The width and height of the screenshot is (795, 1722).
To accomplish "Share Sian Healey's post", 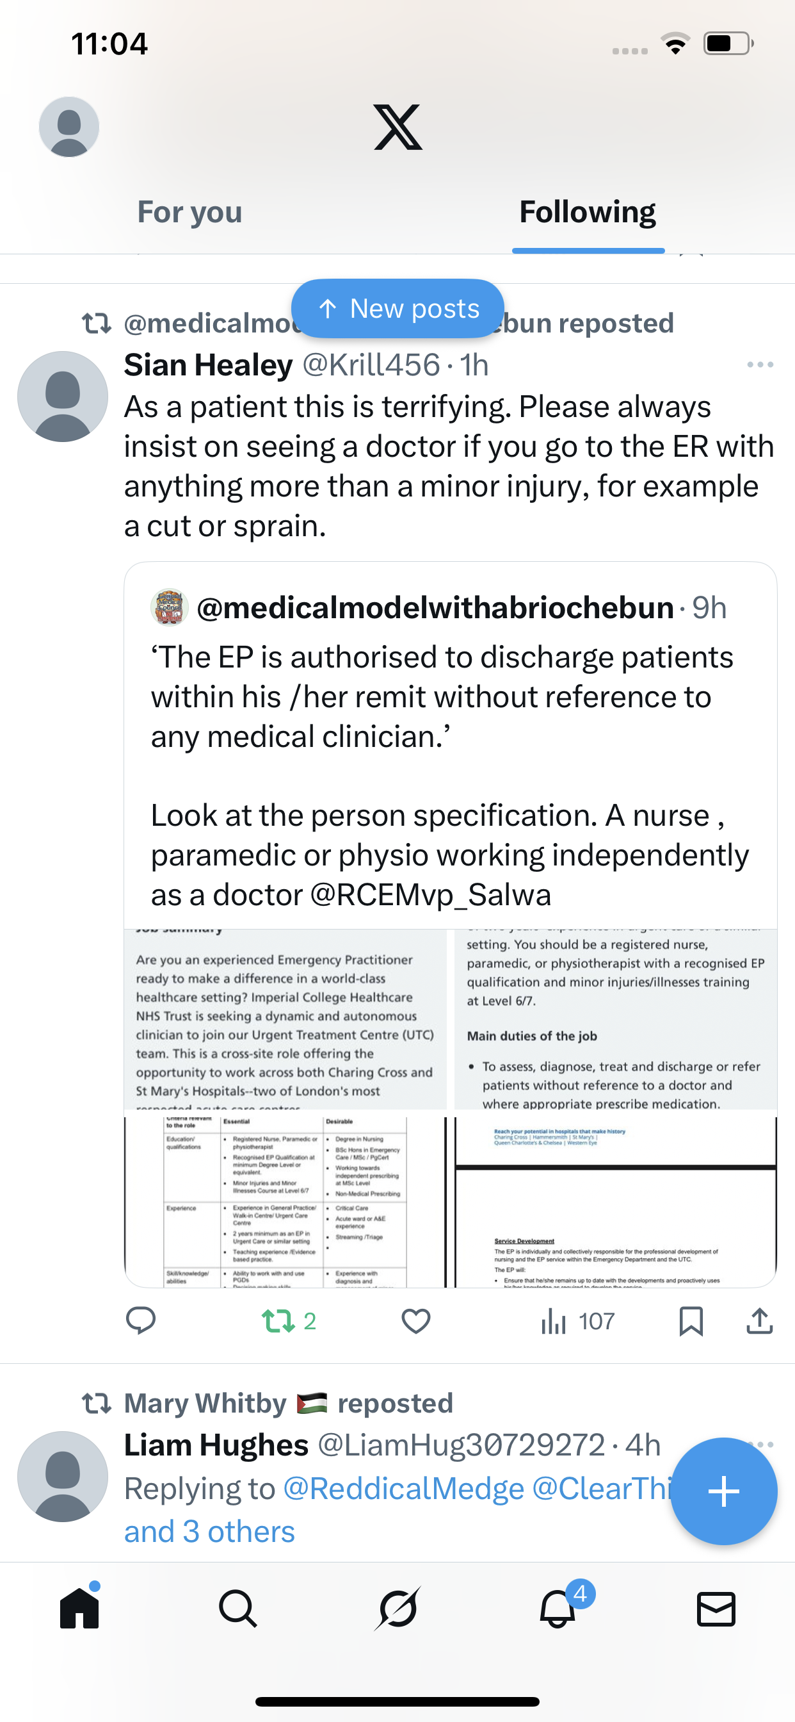I will tap(760, 1320).
